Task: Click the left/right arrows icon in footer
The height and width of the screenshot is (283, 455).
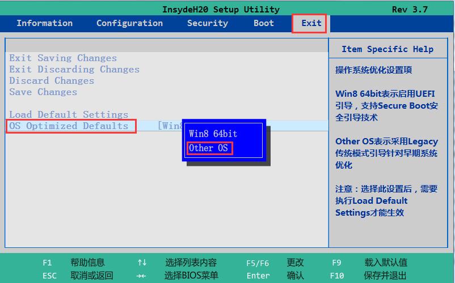Action: coord(142,276)
